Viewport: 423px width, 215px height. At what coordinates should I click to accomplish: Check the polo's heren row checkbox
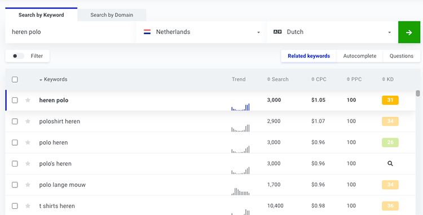tap(15, 164)
